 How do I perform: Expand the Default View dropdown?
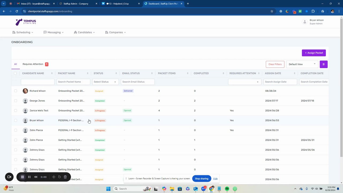click(x=302, y=64)
